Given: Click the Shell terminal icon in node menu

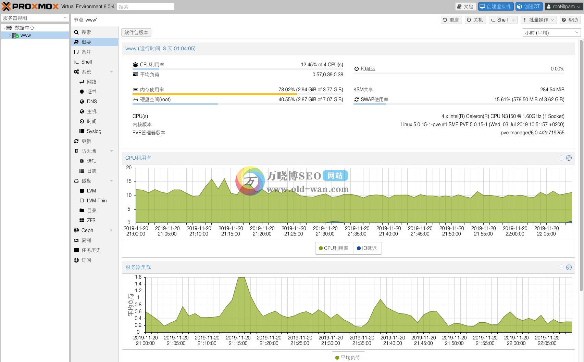Looking at the screenshot, I should pyautogui.click(x=76, y=62).
